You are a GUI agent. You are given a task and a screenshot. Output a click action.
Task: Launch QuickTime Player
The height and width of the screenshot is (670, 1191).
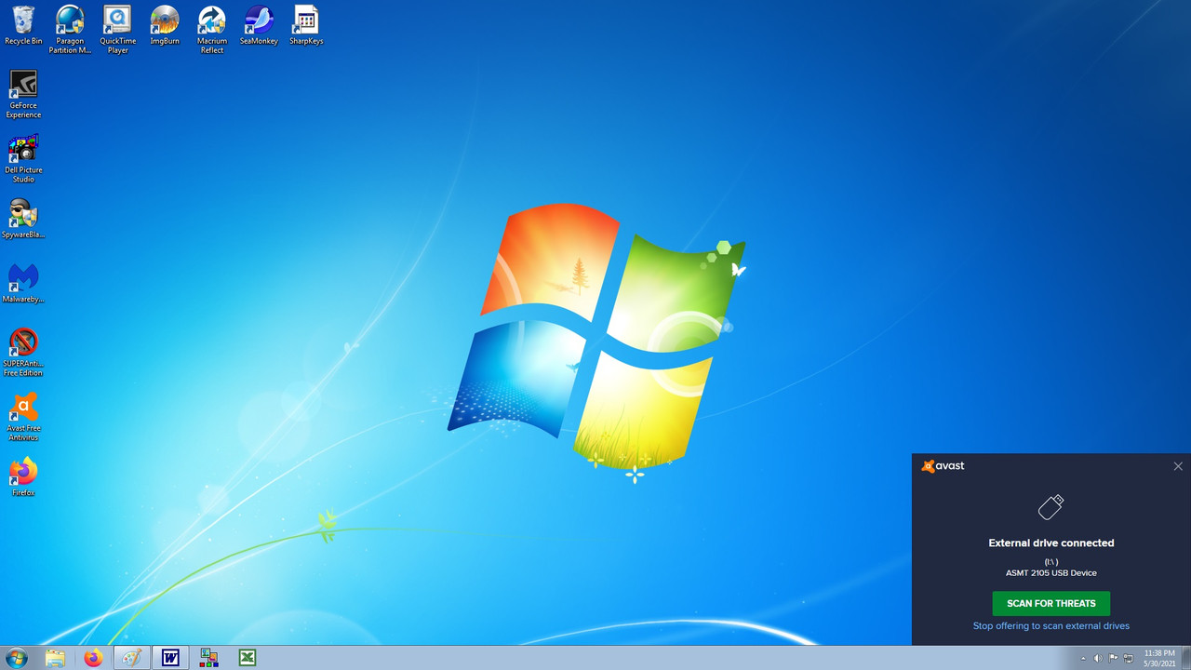point(117,20)
